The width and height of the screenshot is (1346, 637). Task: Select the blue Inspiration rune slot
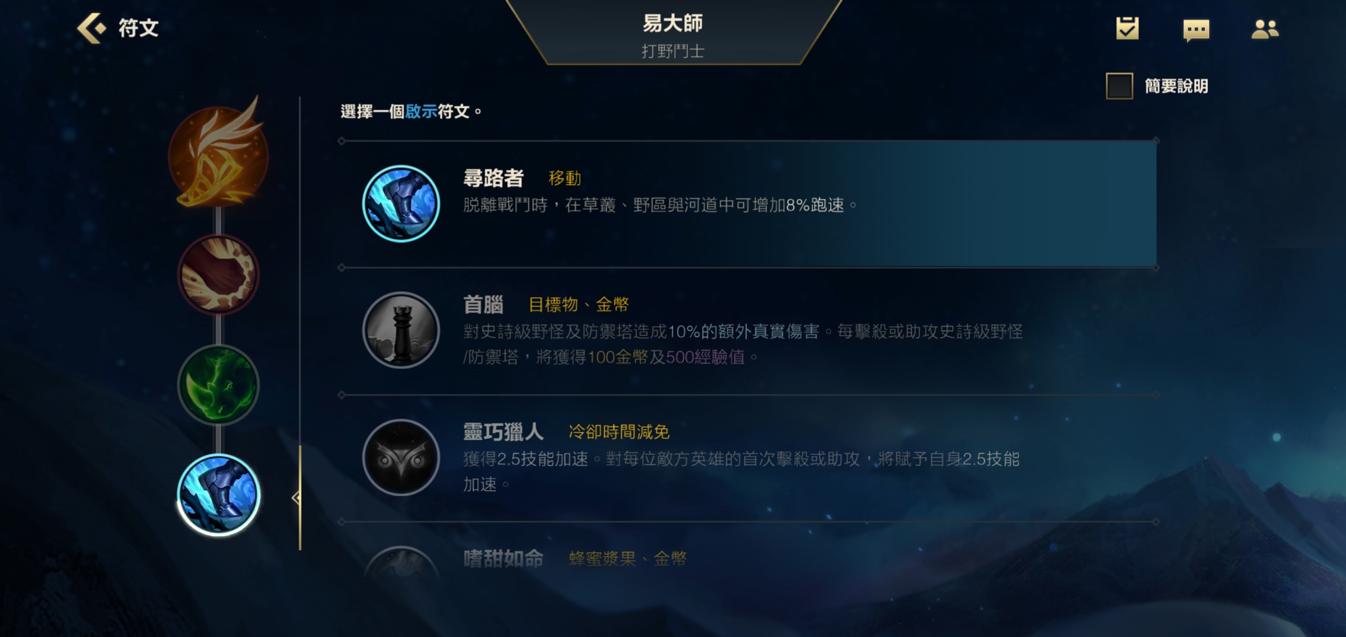click(x=218, y=494)
